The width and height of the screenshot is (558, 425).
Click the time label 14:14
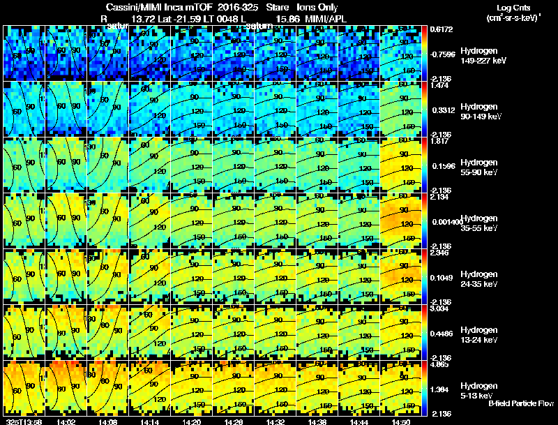pos(149,422)
